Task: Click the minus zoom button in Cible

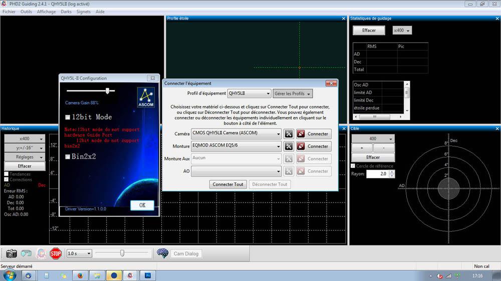Action: [x=384, y=148]
